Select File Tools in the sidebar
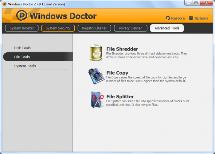The image size is (215, 154). tap(38, 57)
